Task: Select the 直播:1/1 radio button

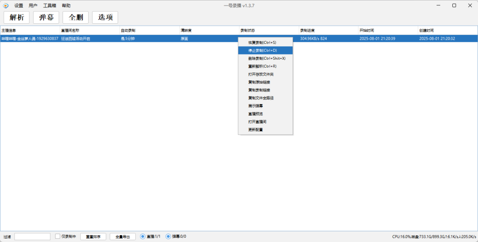Action: point(143,236)
